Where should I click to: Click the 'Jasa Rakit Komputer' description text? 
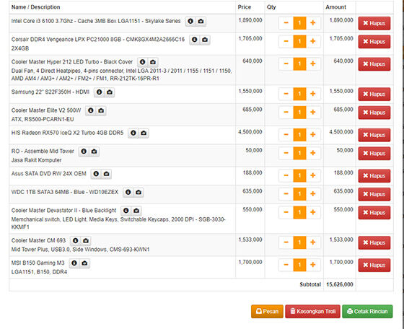point(36,160)
